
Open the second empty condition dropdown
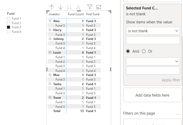(153, 61)
